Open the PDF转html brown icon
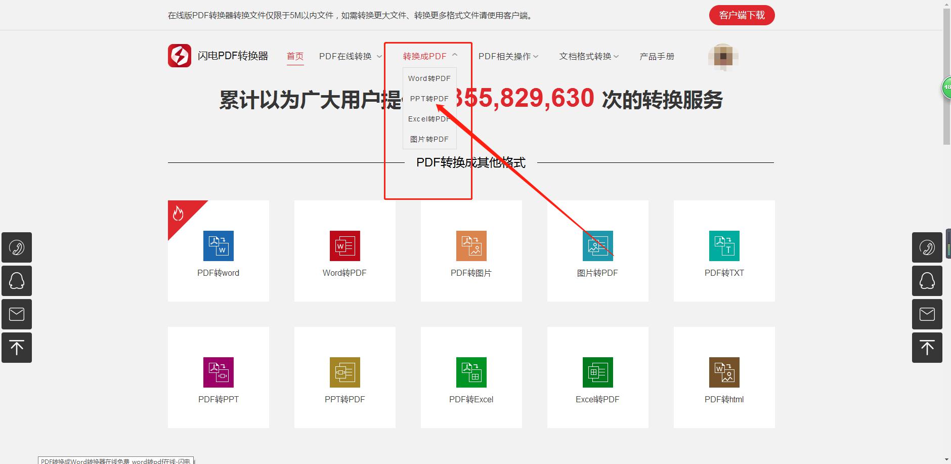The height and width of the screenshot is (464, 951). [x=724, y=372]
